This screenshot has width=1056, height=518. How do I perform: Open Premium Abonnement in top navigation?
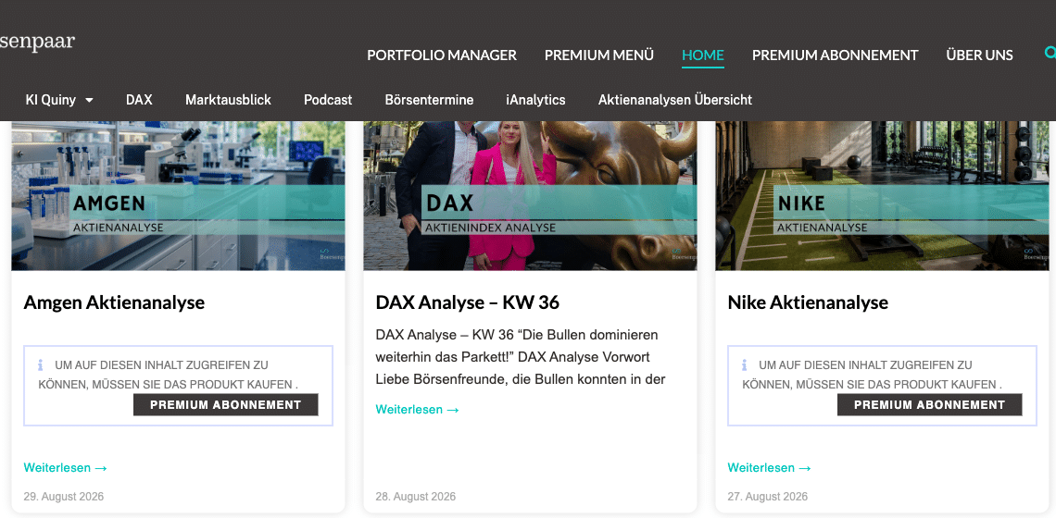[836, 55]
